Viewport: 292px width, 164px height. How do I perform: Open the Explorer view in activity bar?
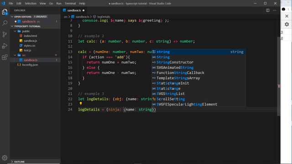point(5,12)
